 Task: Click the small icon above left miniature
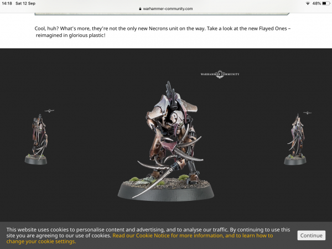coord(50,111)
